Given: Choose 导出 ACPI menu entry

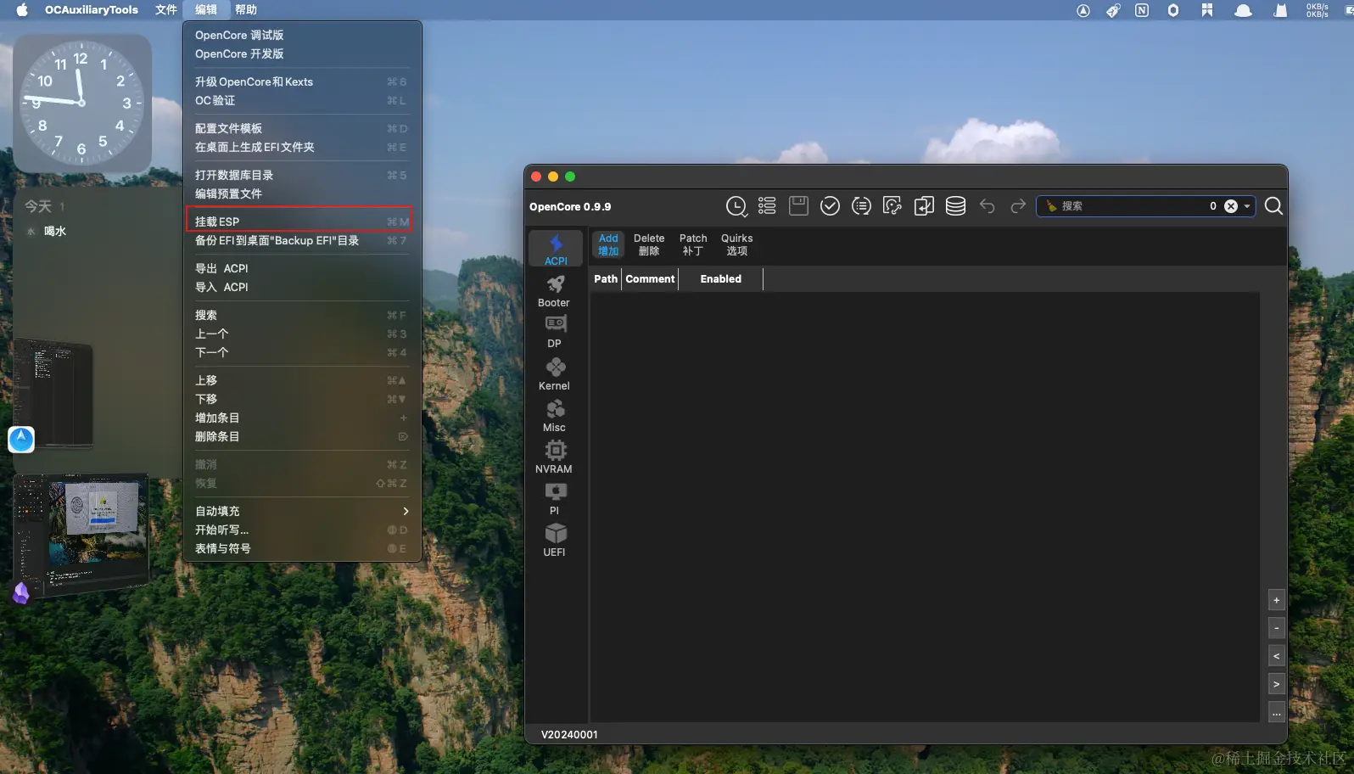Looking at the screenshot, I should 302,268.
